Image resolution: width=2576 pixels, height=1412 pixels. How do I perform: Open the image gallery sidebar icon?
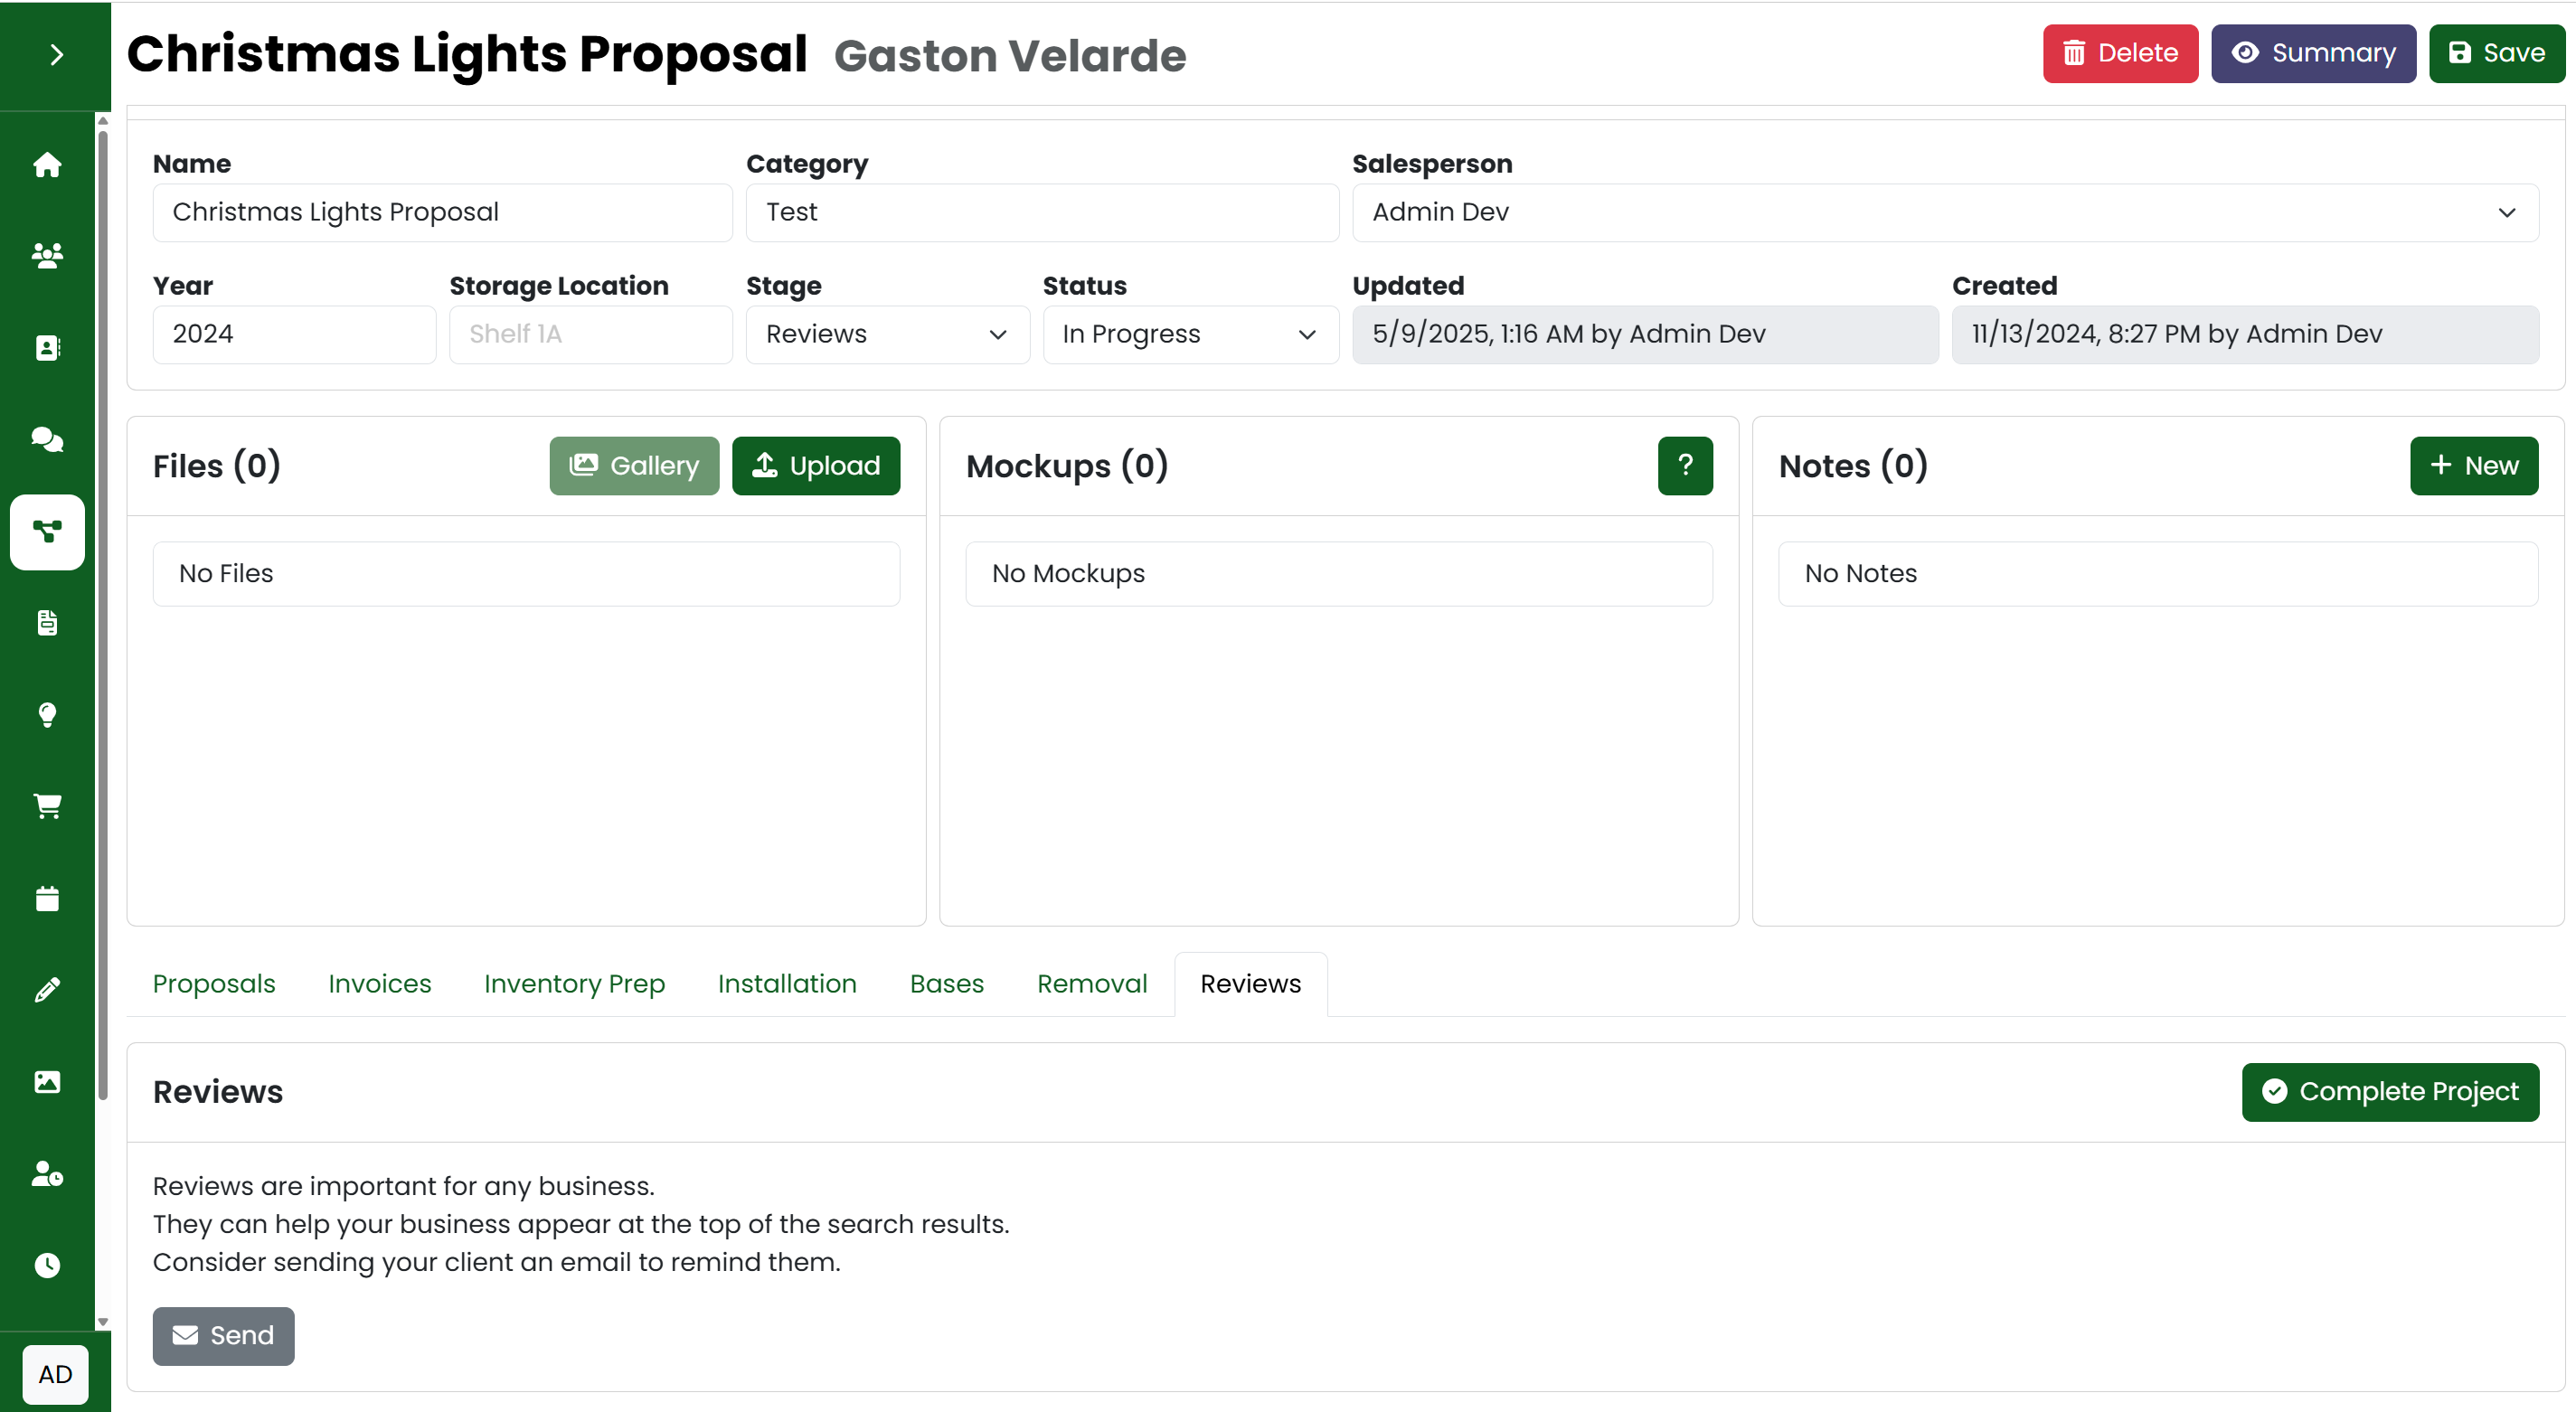coord(47,1082)
